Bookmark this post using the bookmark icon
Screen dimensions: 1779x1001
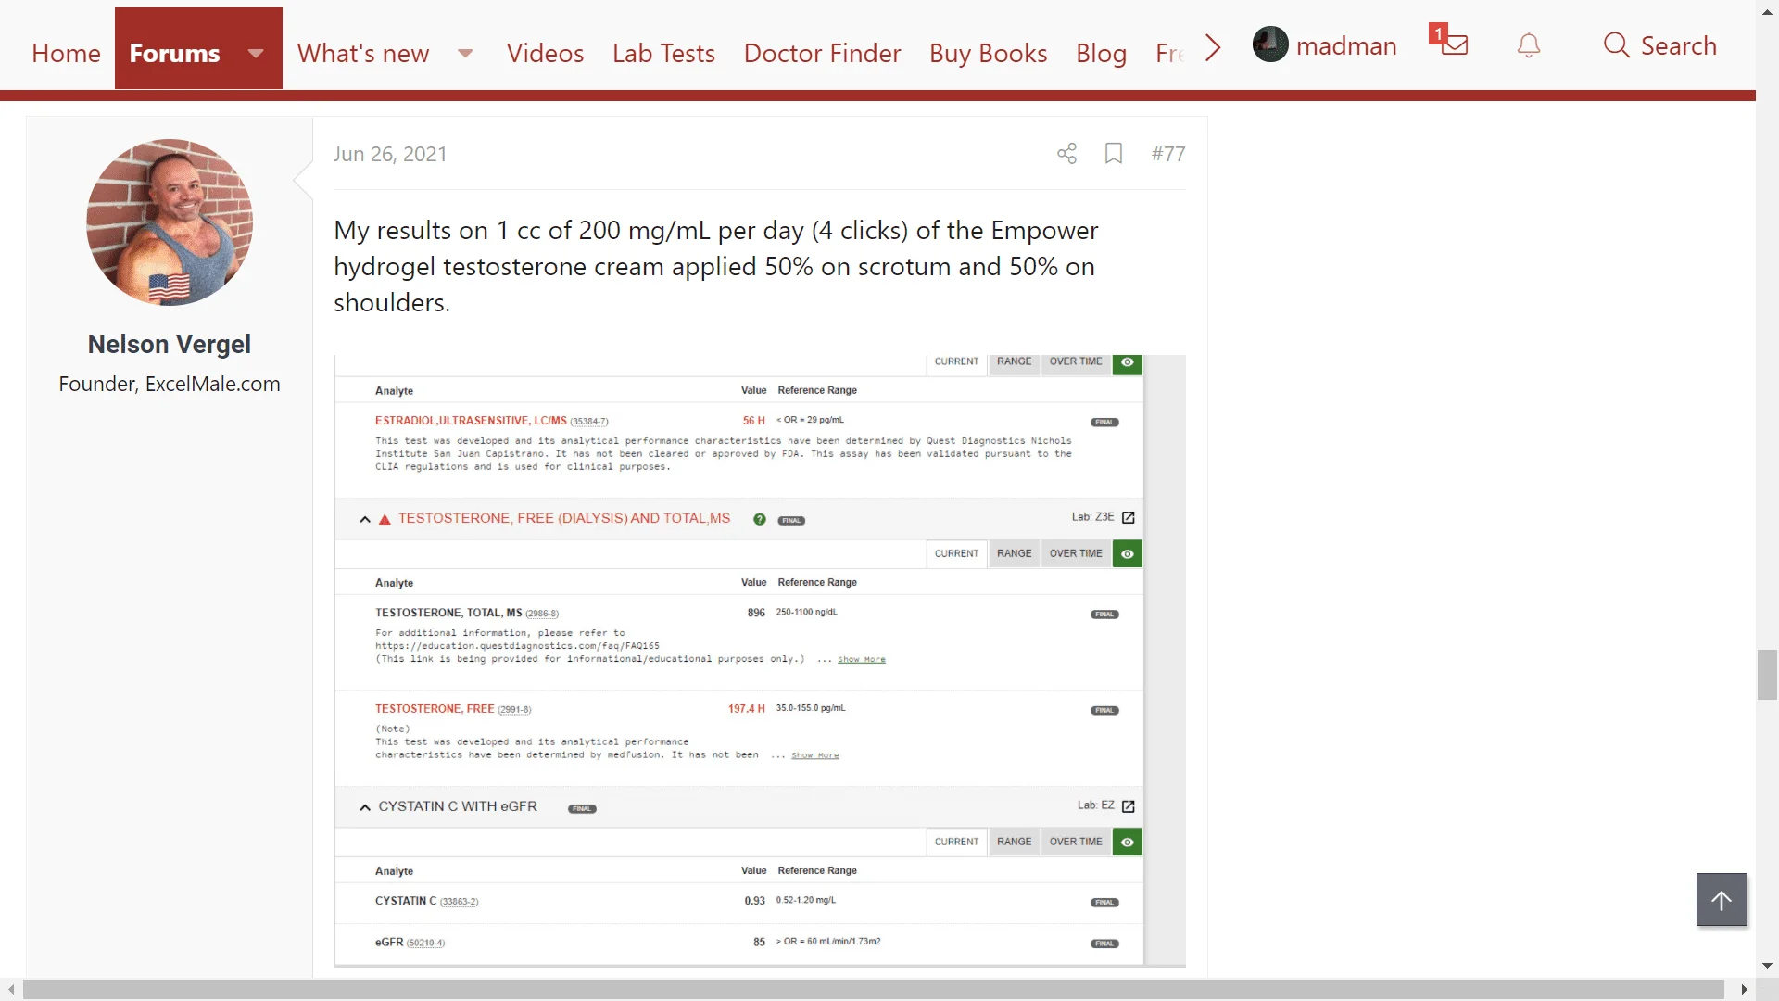[1114, 154]
